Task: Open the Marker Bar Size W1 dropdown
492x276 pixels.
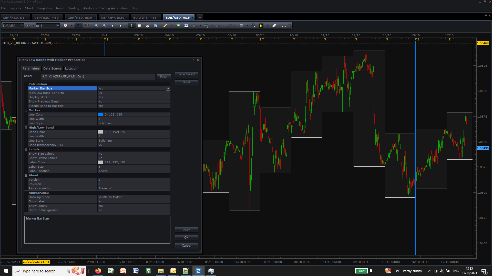Action: (168, 89)
